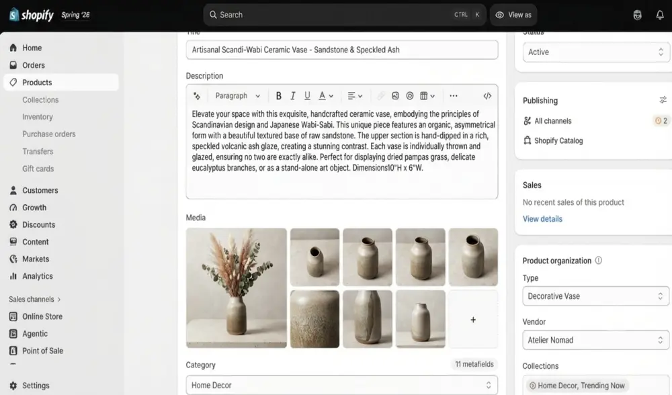Click the Discounts icon in sidebar
The width and height of the screenshot is (672, 395).
(13, 224)
